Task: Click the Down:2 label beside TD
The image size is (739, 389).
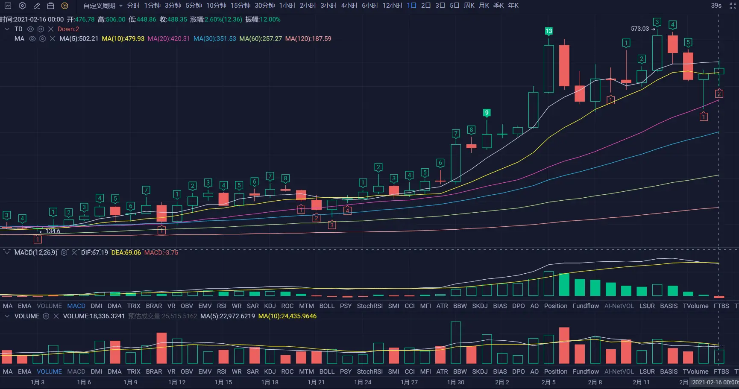Action: (x=68, y=29)
